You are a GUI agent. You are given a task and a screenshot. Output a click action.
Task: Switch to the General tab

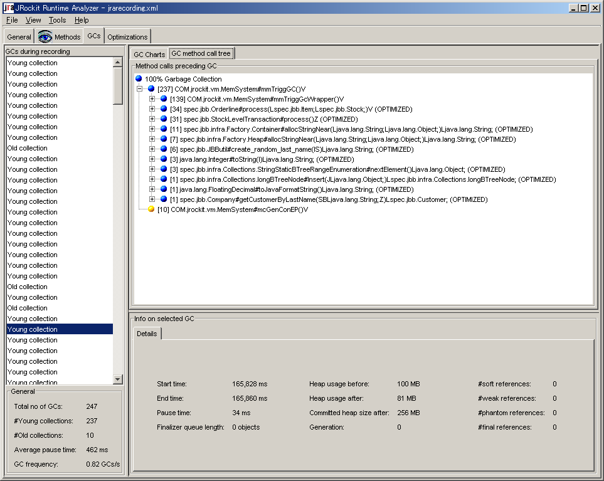19,37
